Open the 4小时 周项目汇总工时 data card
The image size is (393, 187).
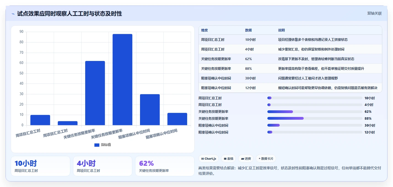[x=103, y=166]
